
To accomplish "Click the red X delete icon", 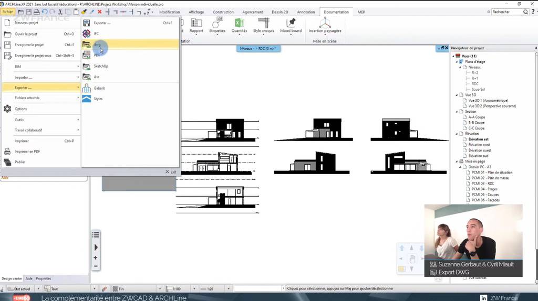I will (99, 12).
